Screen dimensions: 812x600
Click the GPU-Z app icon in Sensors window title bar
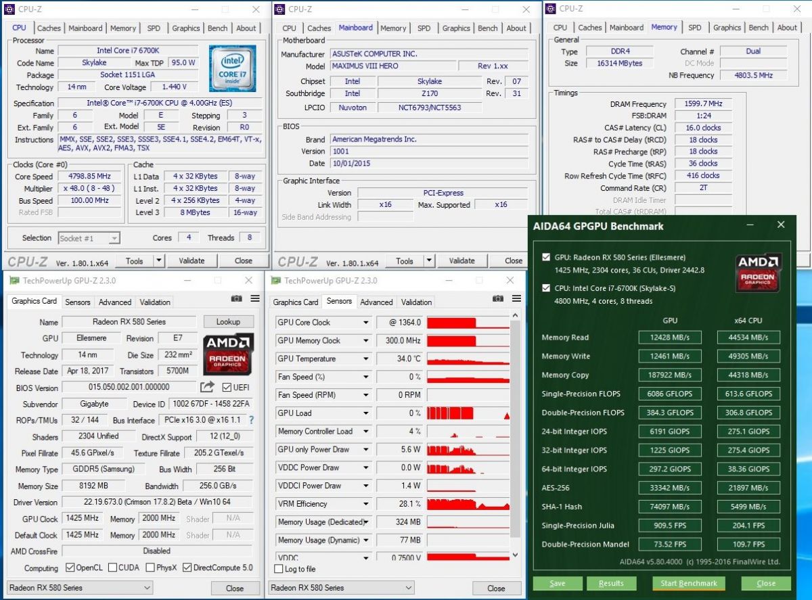[x=276, y=280]
